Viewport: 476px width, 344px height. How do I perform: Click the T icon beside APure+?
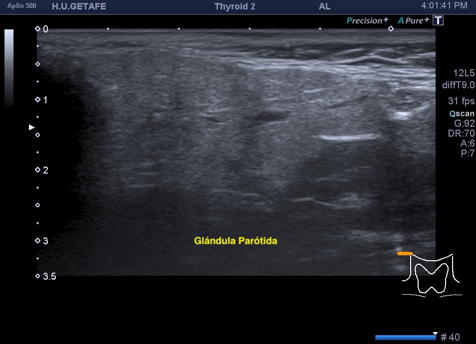pos(438,20)
